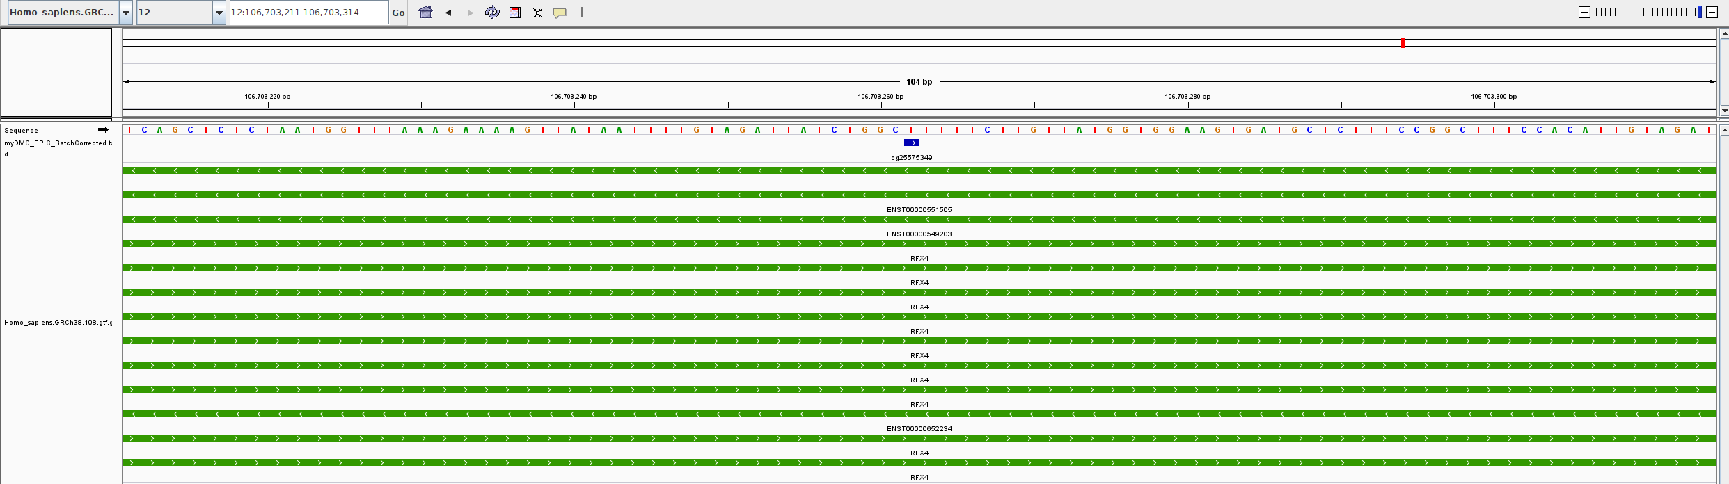
Task: Zoom out with the minus icon
Action: coord(1584,13)
